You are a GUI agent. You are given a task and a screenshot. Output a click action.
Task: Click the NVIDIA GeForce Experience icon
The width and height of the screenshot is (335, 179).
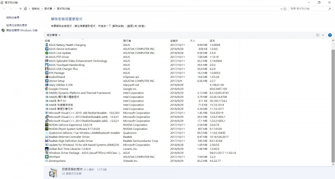[47, 125]
